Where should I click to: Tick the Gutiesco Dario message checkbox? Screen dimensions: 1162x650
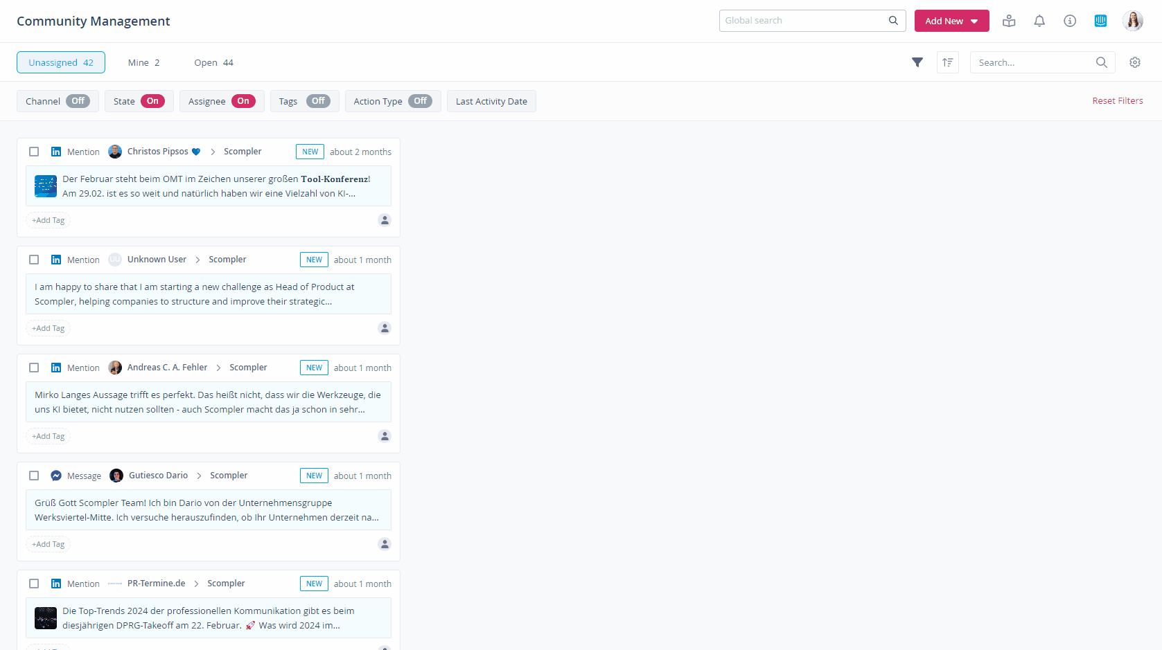tap(34, 476)
